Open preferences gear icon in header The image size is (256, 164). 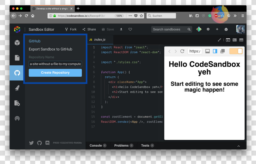[x=208, y=29]
